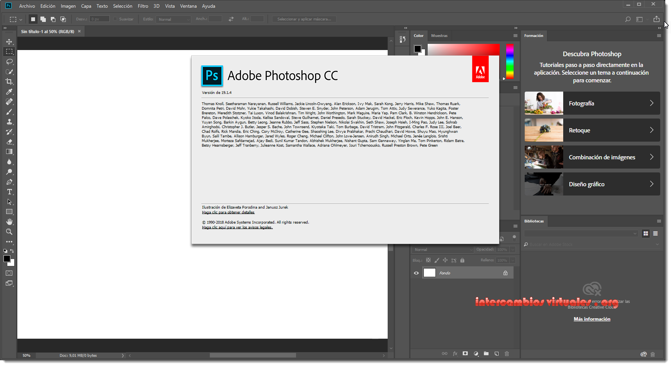This screenshot has height=366, width=671.
Task: Open the Archivo menu
Action: click(27, 6)
